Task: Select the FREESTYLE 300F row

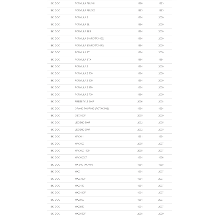Action: click(x=109, y=102)
